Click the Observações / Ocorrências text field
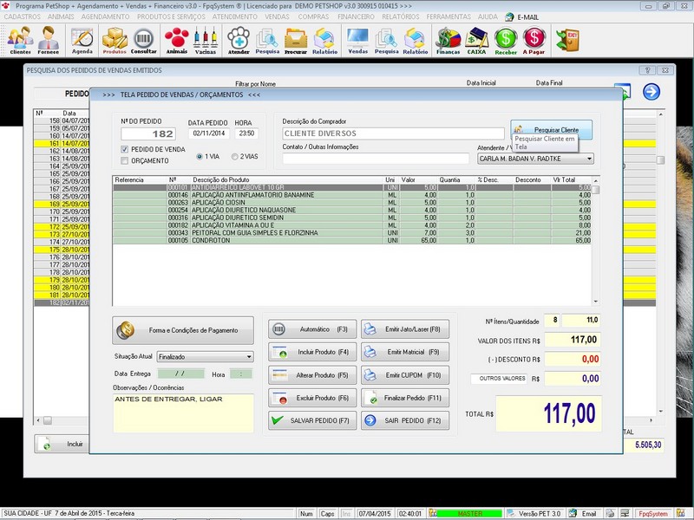This screenshot has width=694, height=520. point(183,413)
